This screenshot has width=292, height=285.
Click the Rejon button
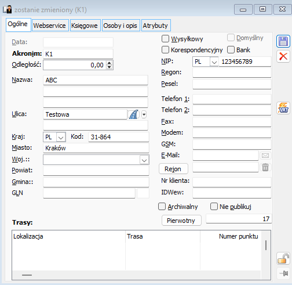(x=173, y=169)
